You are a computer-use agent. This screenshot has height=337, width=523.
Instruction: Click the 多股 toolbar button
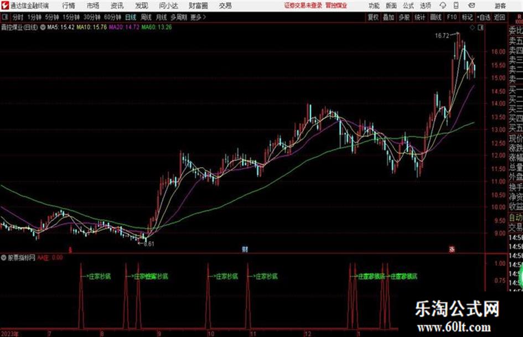pyautogui.click(x=404, y=17)
